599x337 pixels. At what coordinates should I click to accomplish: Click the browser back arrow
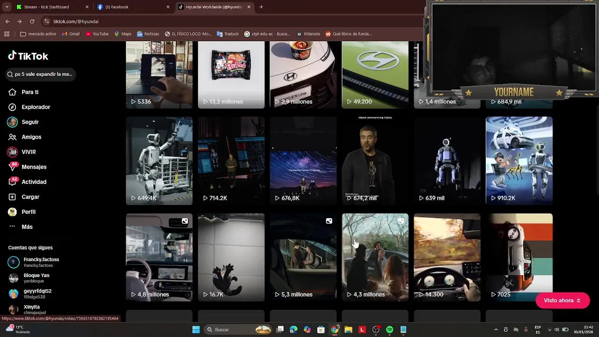pos(7,22)
